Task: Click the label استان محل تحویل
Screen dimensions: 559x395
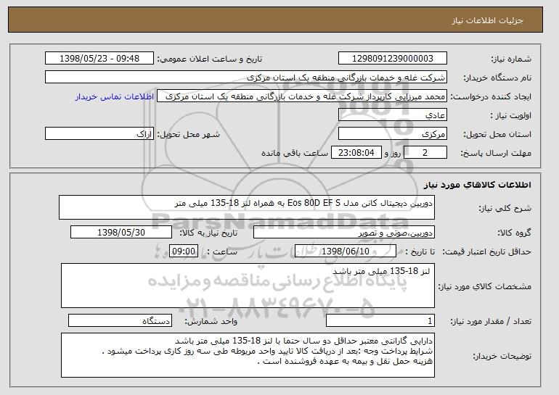Action: pos(497,135)
